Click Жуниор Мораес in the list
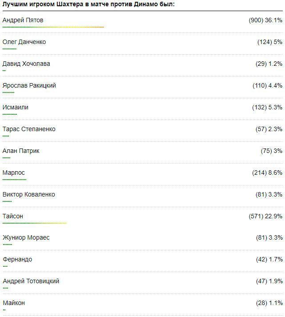Image resolution: width=285 pixels, height=317 pixels. [26, 238]
